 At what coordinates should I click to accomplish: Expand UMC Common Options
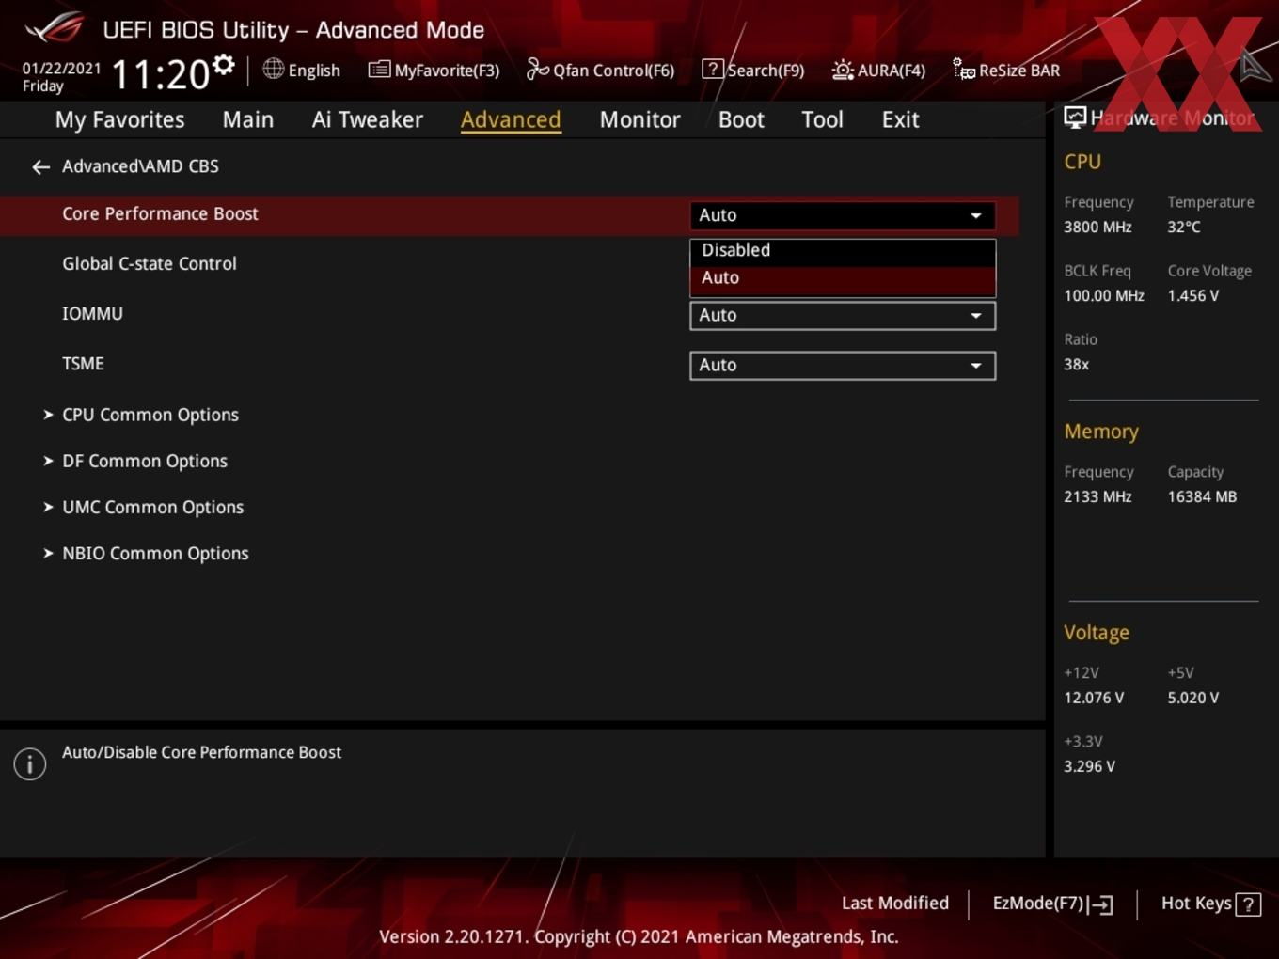pyautogui.click(x=152, y=507)
